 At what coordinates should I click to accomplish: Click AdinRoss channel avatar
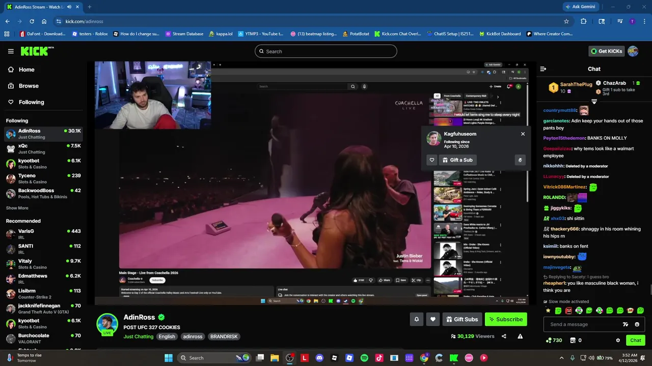point(107,324)
